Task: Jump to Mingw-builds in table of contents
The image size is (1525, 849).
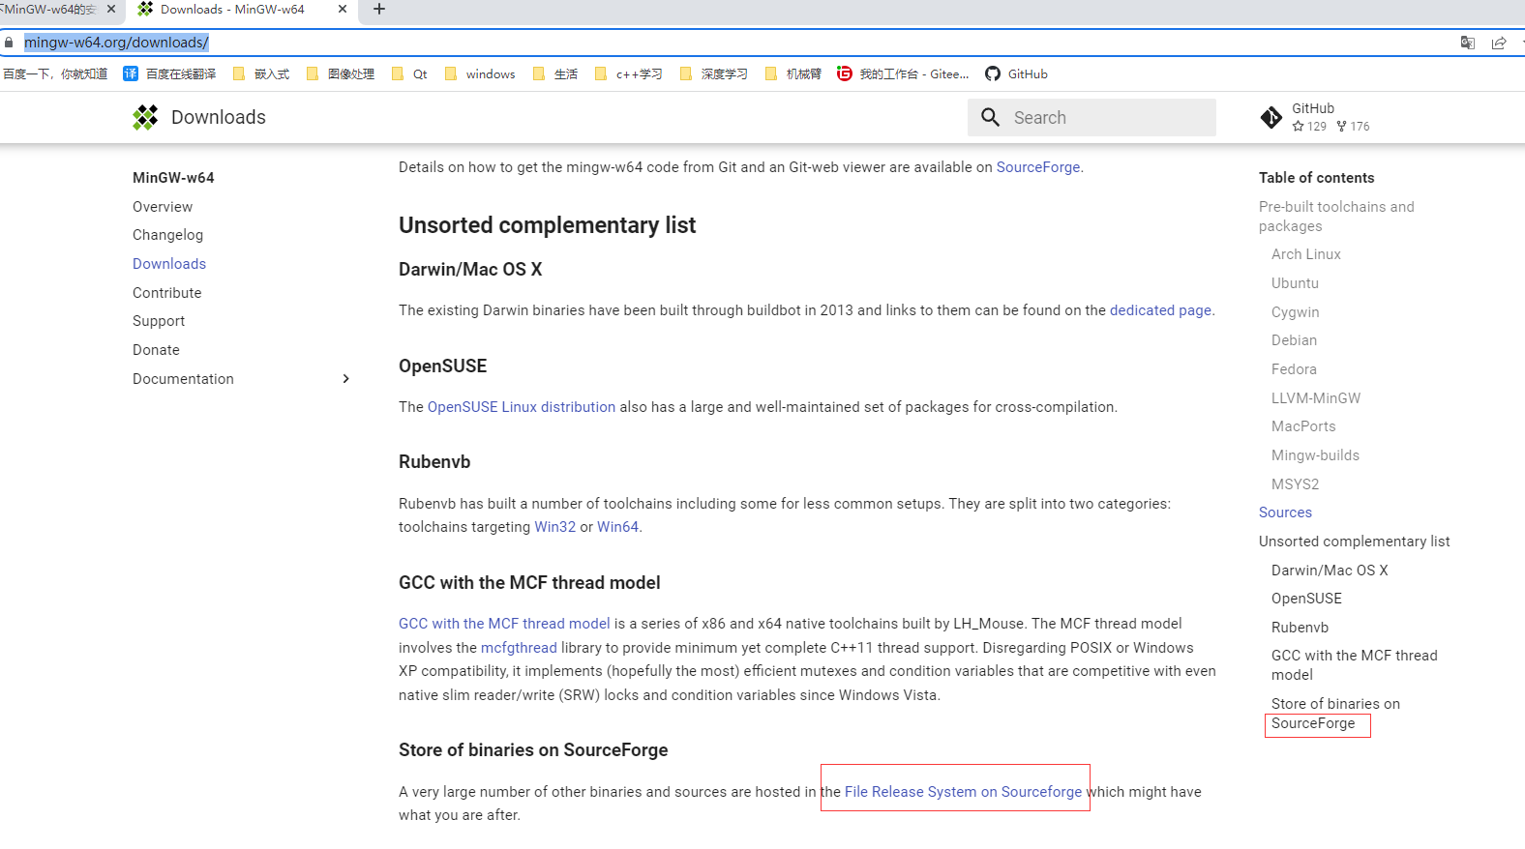Action: coord(1315,455)
